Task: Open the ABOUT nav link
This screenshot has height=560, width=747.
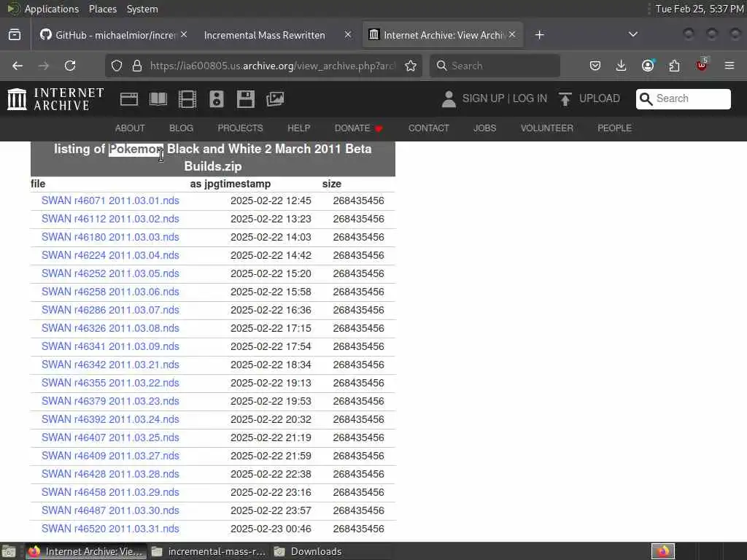Action: (130, 128)
